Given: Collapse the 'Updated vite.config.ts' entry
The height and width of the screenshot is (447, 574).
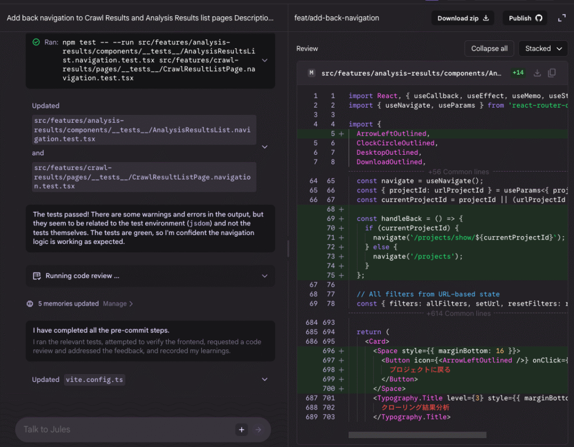Looking at the screenshot, I should (265, 379).
